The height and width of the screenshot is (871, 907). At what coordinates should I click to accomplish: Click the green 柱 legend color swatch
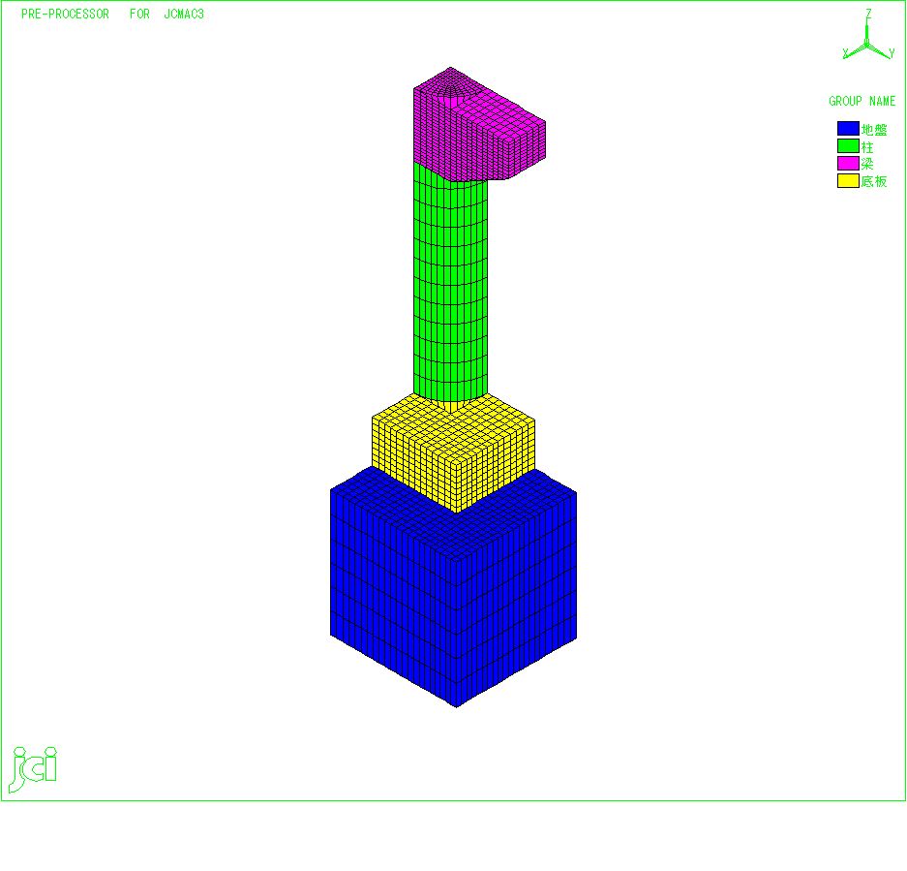pyautogui.click(x=848, y=146)
